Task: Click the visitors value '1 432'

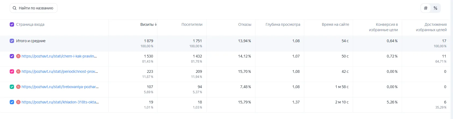Action: coord(197,56)
